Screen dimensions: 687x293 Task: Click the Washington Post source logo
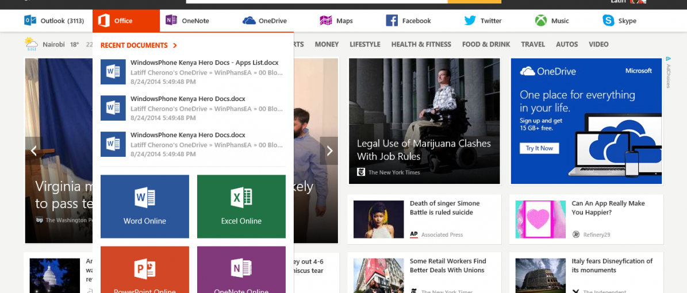click(x=40, y=220)
